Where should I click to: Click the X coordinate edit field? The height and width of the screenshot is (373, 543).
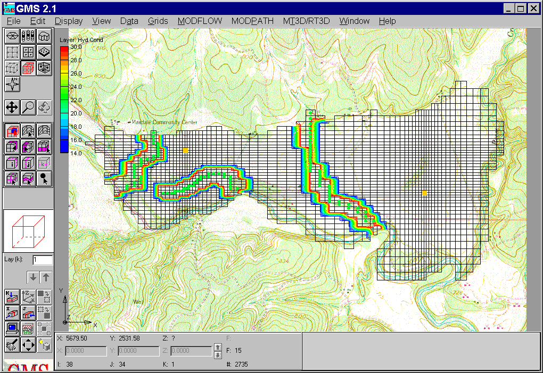(x=86, y=351)
